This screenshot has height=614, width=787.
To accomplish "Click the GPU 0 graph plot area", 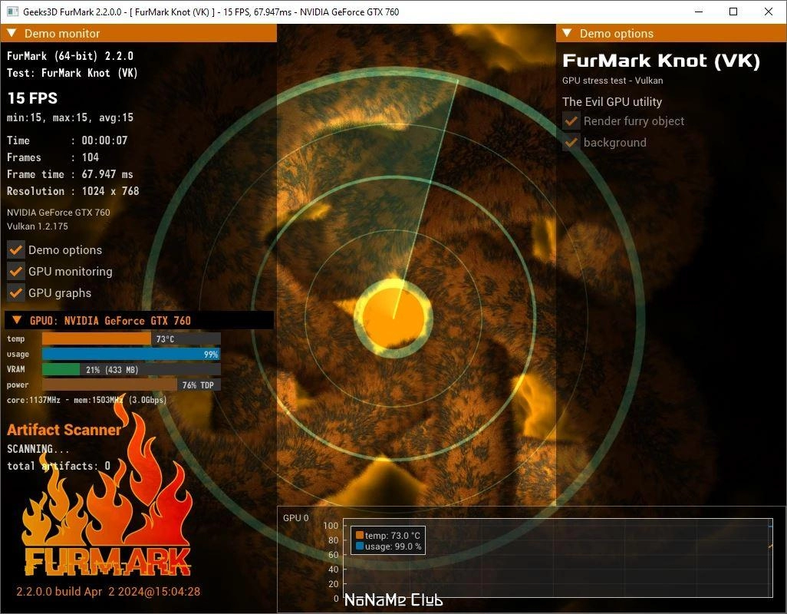I will pos(557,558).
